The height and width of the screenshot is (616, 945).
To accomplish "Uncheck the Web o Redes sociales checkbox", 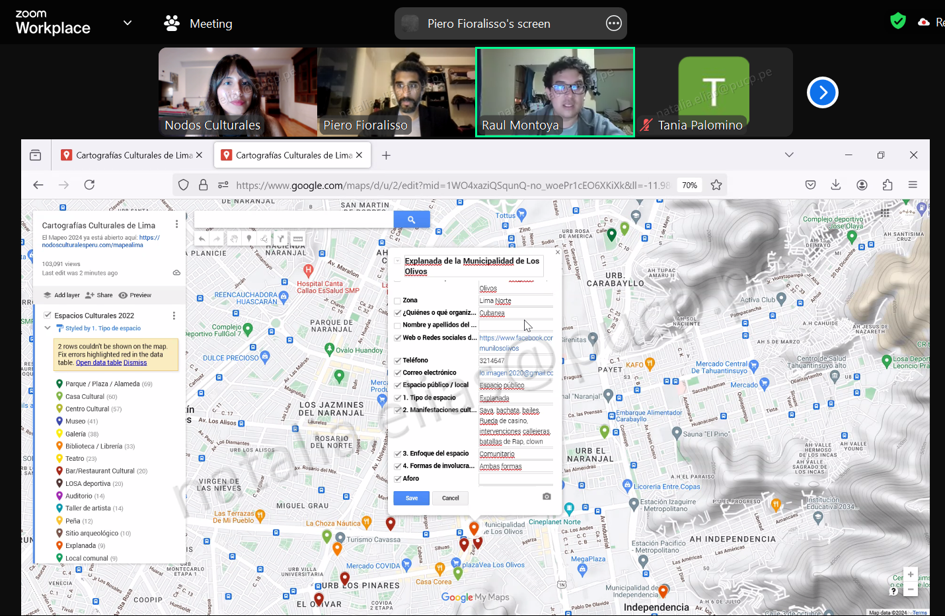I will 397,338.
